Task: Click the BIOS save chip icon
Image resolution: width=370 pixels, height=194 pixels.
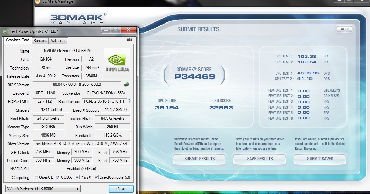Action: coord(127,84)
